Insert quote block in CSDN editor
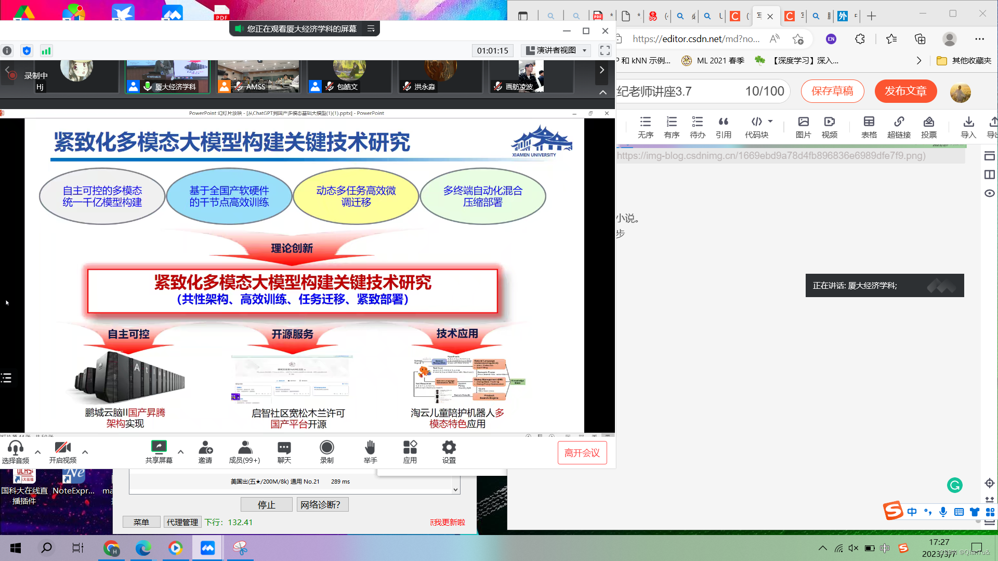998x561 pixels. point(724,127)
